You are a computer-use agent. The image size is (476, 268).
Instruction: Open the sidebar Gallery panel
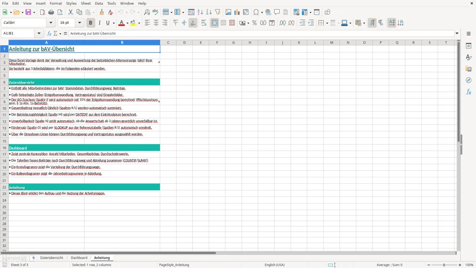(468, 69)
